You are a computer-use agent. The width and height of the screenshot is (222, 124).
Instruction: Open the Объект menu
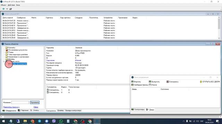click(x=3, y=5)
